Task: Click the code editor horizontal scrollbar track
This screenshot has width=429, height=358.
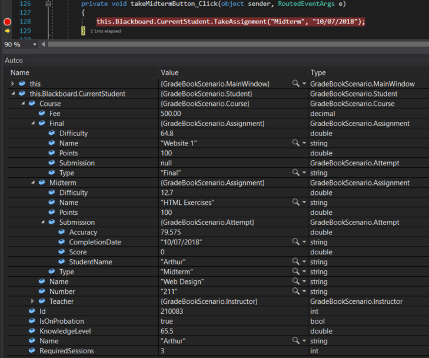Action: pyautogui.click(x=238, y=44)
